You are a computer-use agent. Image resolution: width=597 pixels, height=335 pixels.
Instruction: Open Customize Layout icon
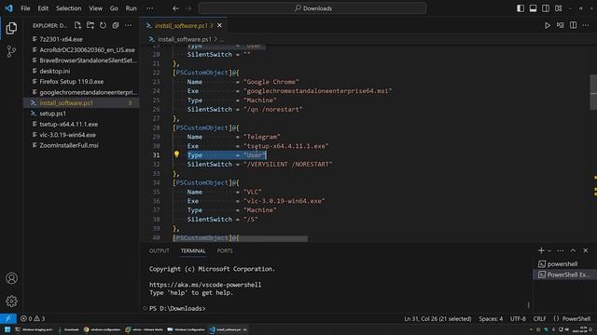click(558, 8)
